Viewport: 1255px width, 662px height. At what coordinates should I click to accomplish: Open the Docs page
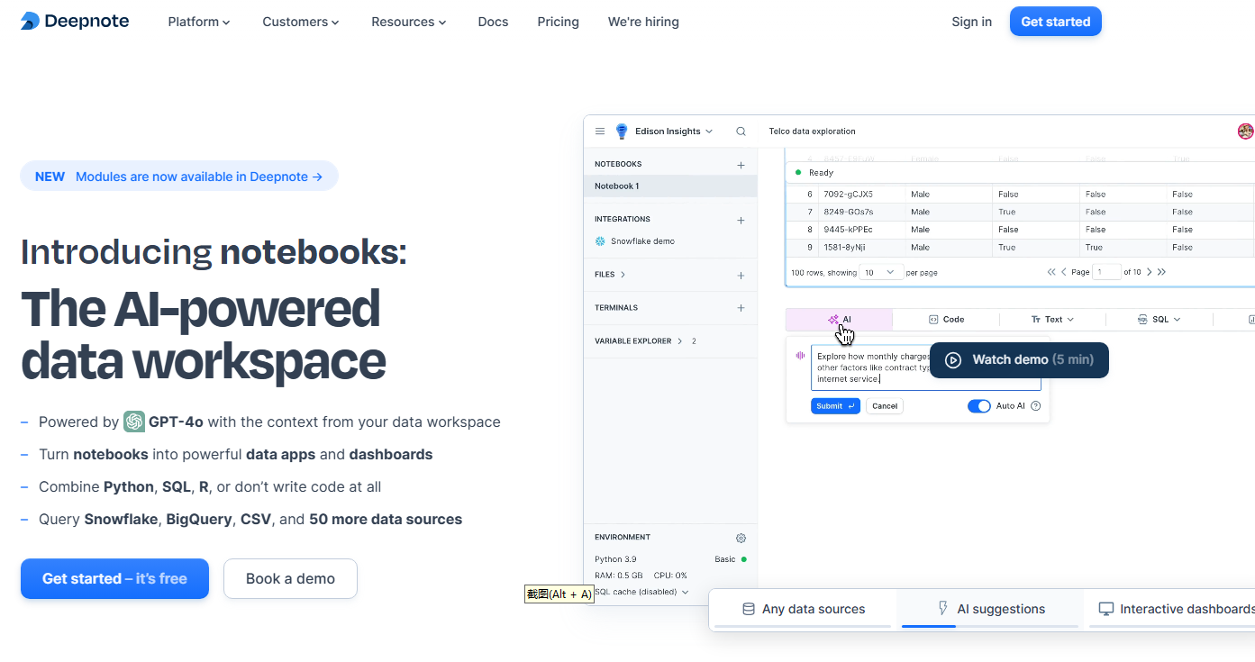pyautogui.click(x=493, y=22)
